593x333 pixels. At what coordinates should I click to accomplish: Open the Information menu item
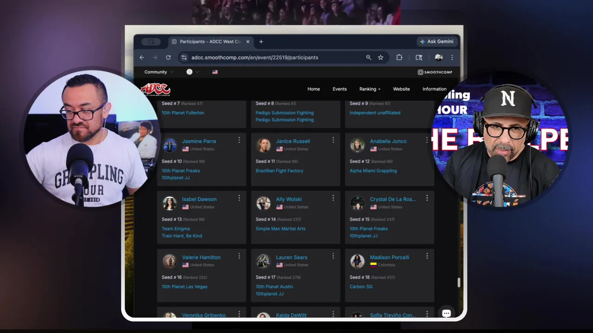click(x=435, y=89)
